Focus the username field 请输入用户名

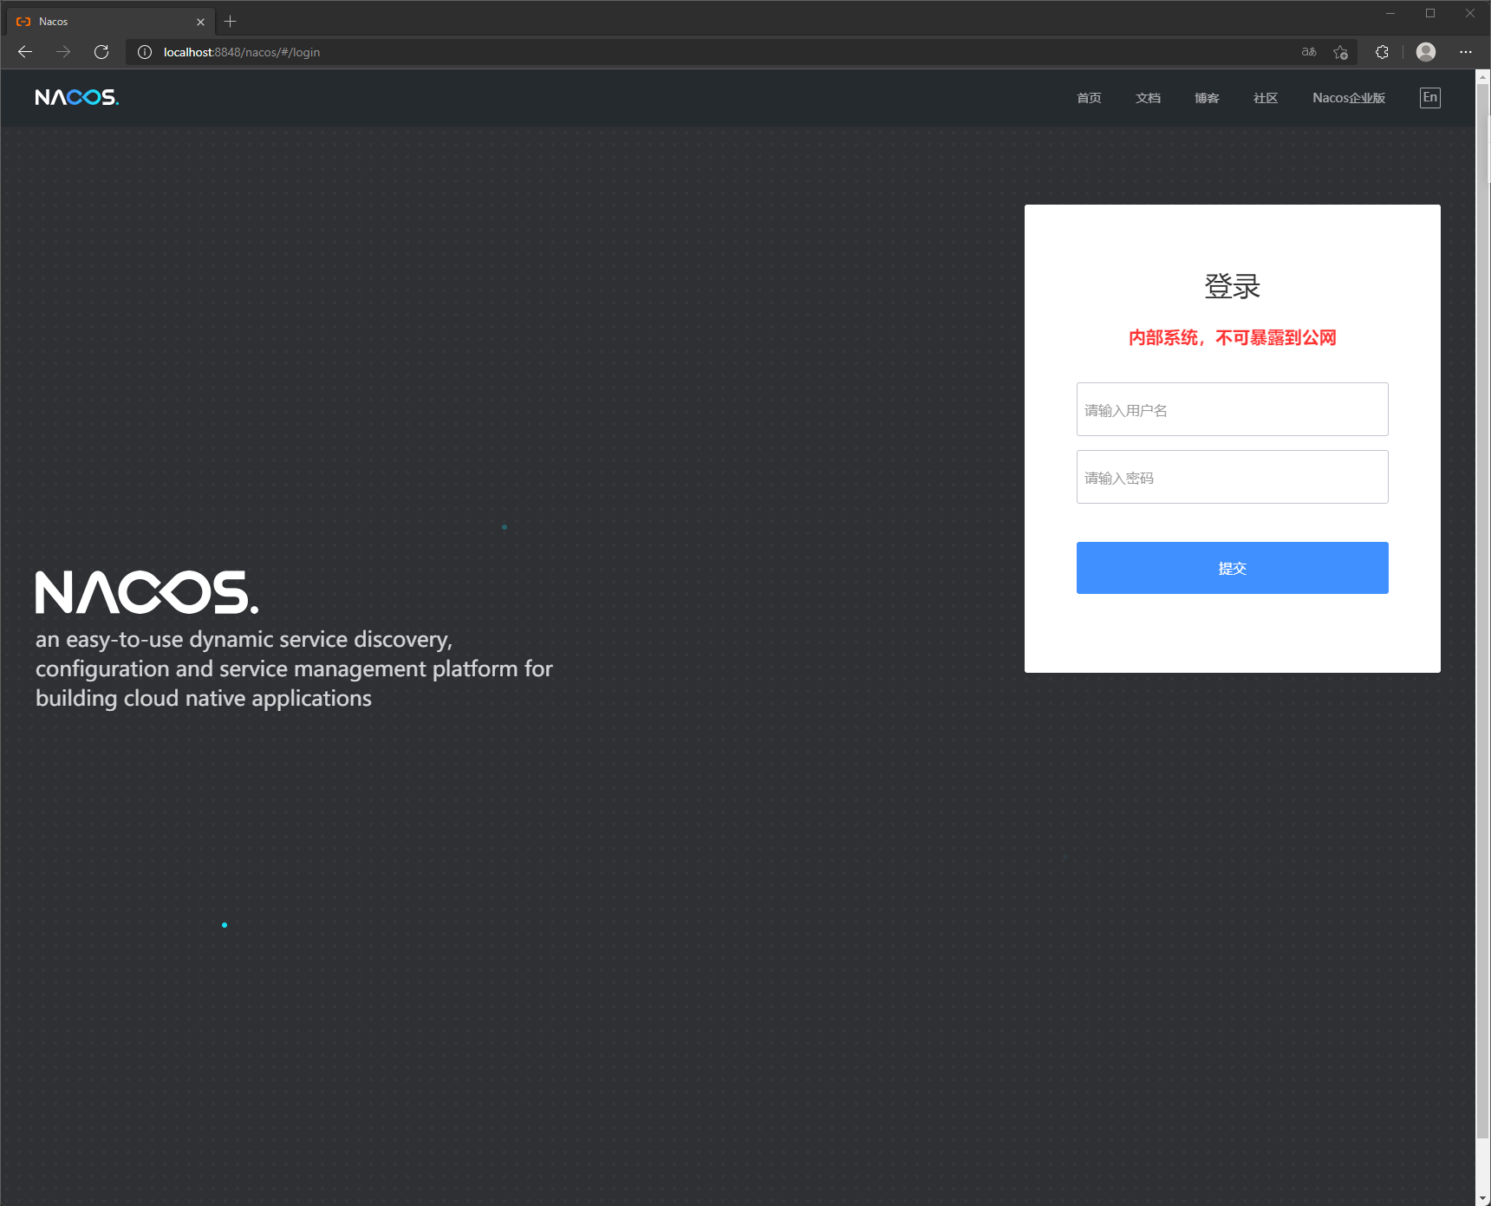[1233, 409]
